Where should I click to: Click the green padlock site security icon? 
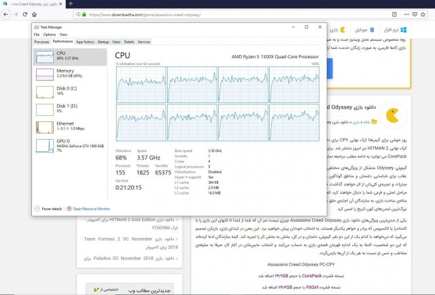84,14
